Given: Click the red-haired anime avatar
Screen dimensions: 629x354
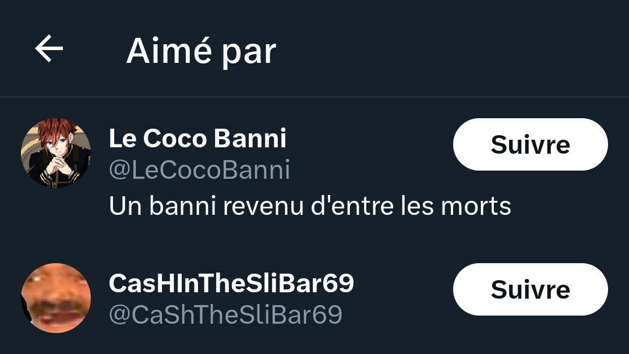Looking at the screenshot, I should click(x=56, y=153).
